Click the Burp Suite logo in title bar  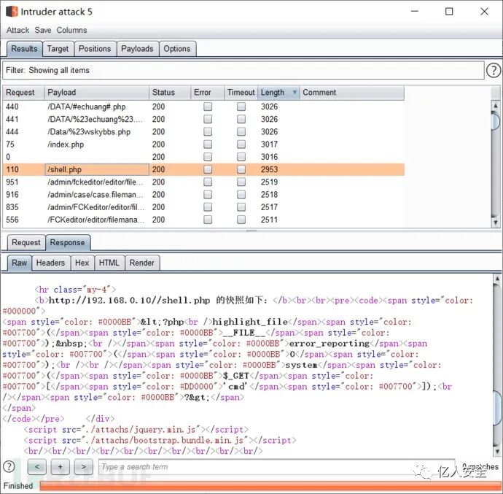[12, 12]
